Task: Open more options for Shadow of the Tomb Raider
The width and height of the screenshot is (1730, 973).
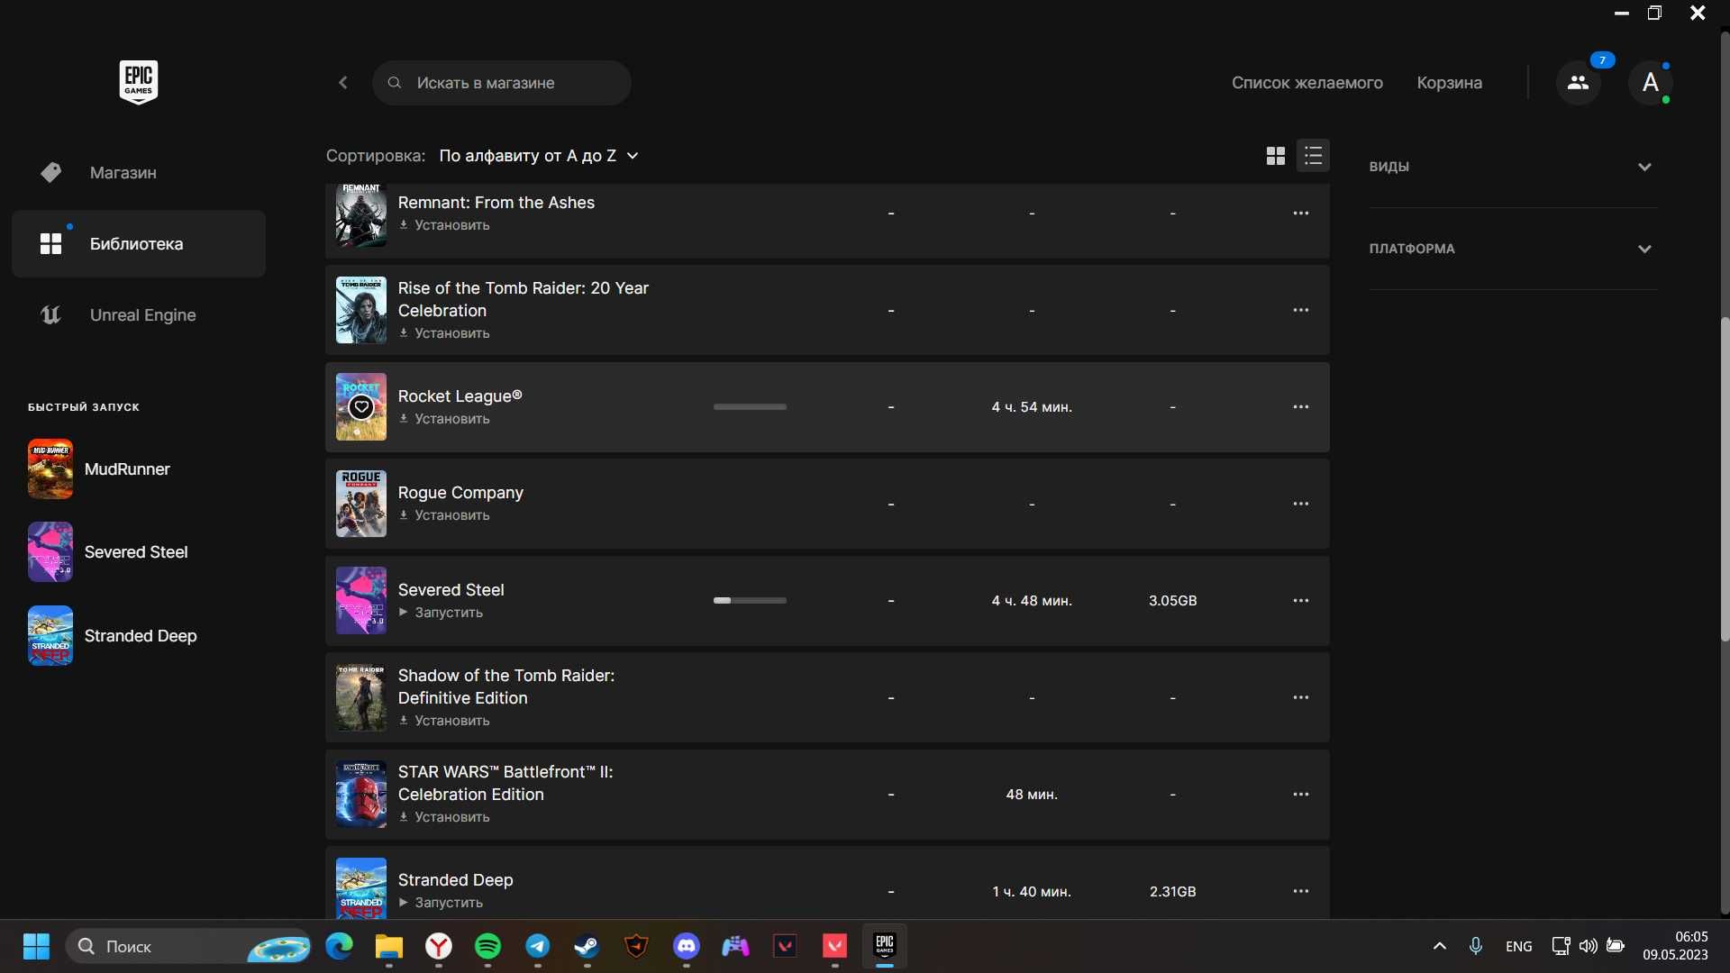Action: (1301, 697)
